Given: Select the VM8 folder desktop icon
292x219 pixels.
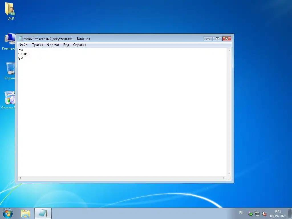Looking at the screenshot, I should 11,11.
